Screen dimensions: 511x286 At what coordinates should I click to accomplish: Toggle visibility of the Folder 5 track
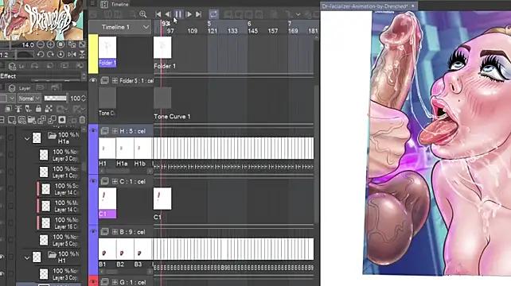[x=93, y=80]
